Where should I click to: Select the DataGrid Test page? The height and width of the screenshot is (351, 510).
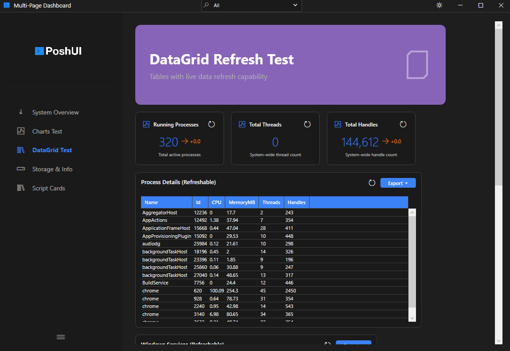52,150
